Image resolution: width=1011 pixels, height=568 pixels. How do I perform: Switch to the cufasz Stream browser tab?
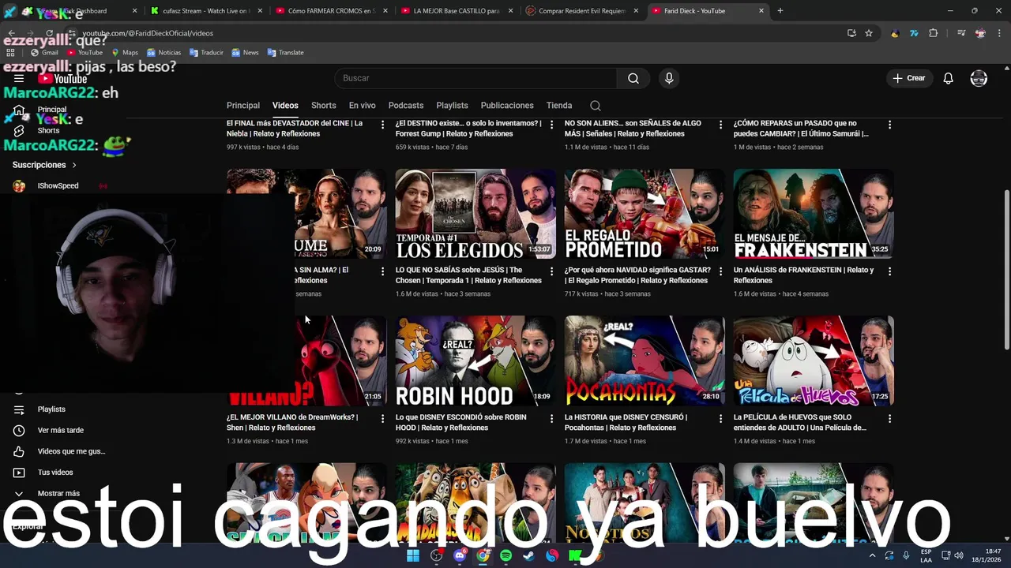(x=205, y=11)
